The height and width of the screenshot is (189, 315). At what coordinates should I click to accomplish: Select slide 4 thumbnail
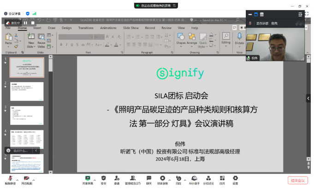coord(27,139)
